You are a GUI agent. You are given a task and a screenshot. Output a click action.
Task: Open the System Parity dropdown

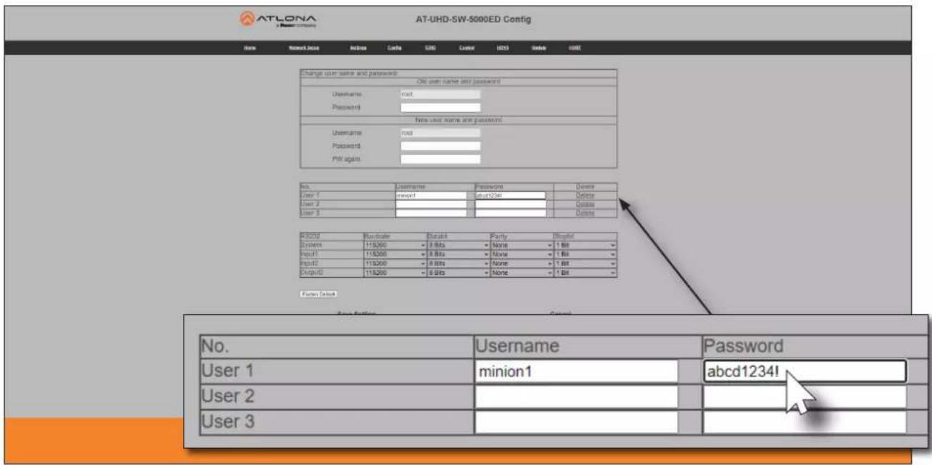(x=521, y=245)
